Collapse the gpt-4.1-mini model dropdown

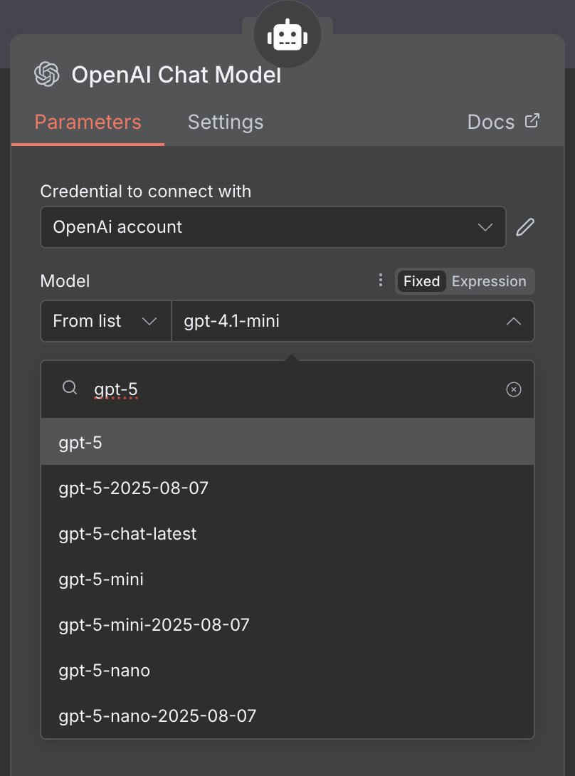pyautogui.click(x=353, y=321)
